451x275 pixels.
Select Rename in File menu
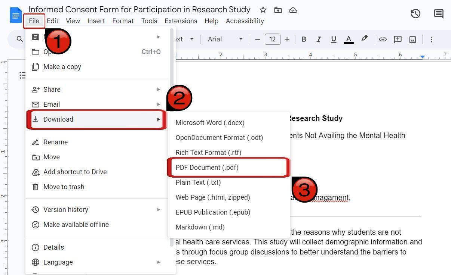[x=97, y=142]
